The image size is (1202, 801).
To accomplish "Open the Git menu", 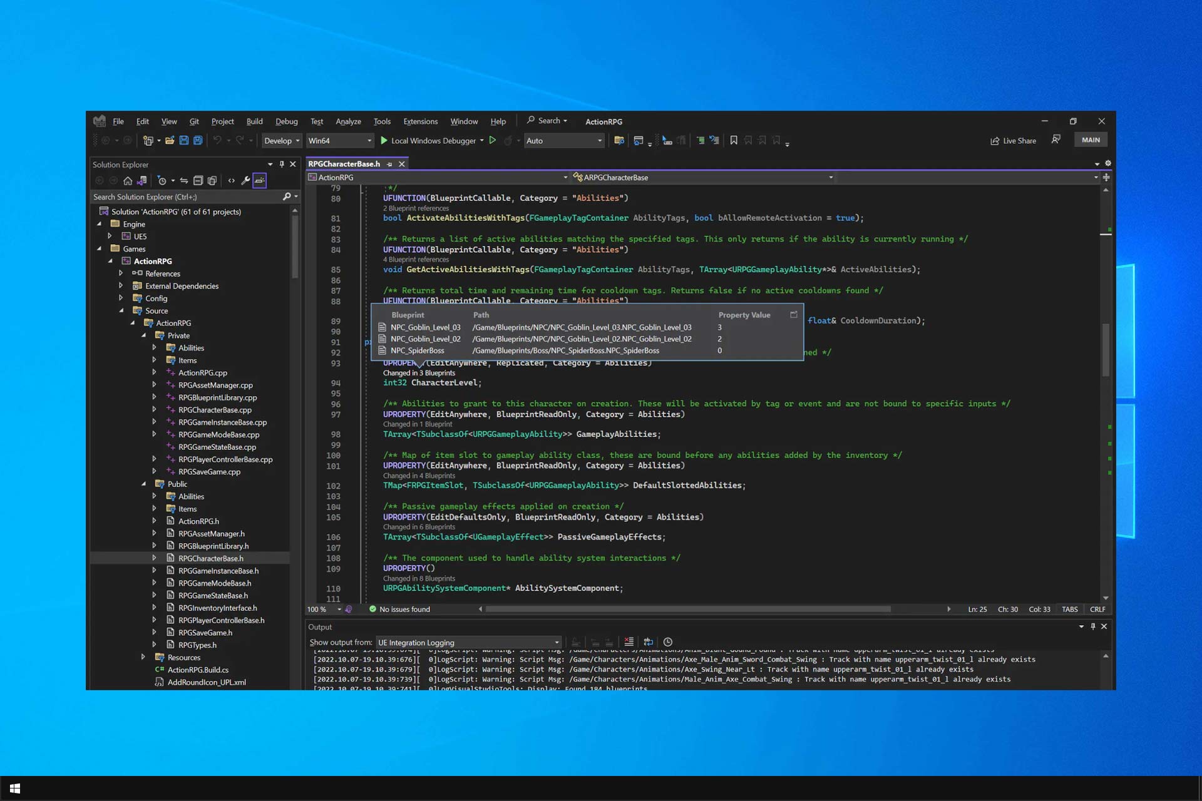I will pyautogui.click(x=194, y=121).
